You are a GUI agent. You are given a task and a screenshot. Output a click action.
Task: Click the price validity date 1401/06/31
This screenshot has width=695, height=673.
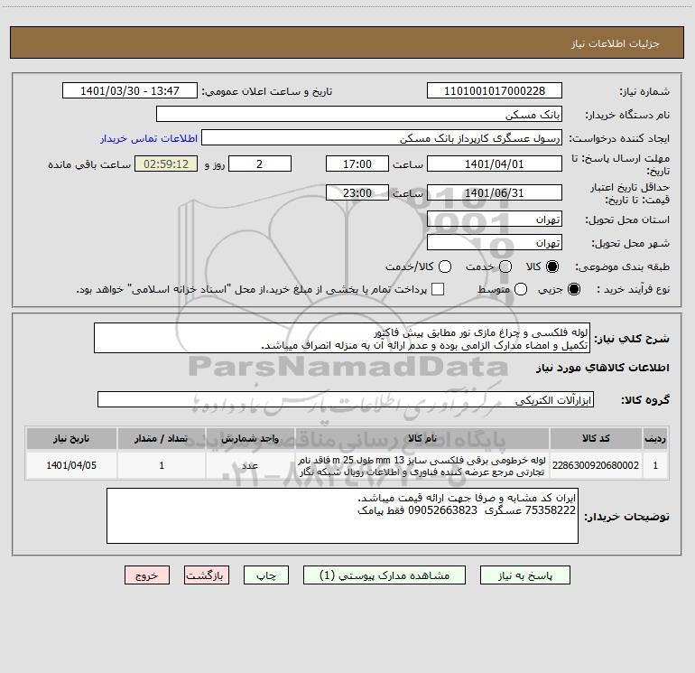tap(495, 192)
